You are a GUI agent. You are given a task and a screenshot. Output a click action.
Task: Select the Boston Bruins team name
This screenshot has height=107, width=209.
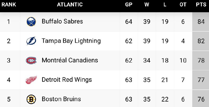click(x=61, y=99)
